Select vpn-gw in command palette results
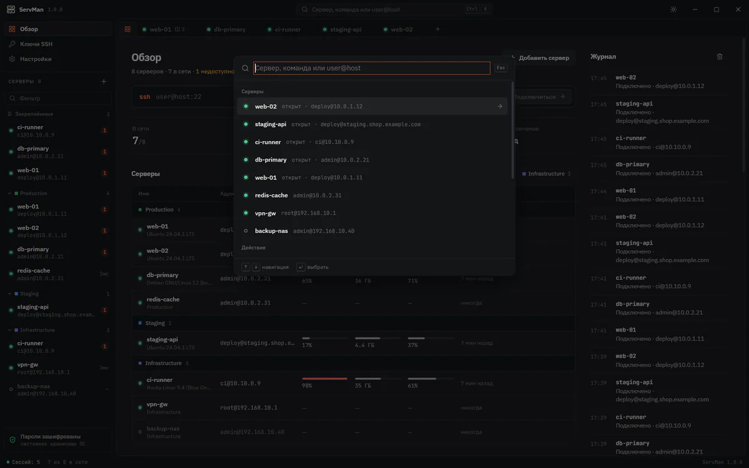 [372, 213]
